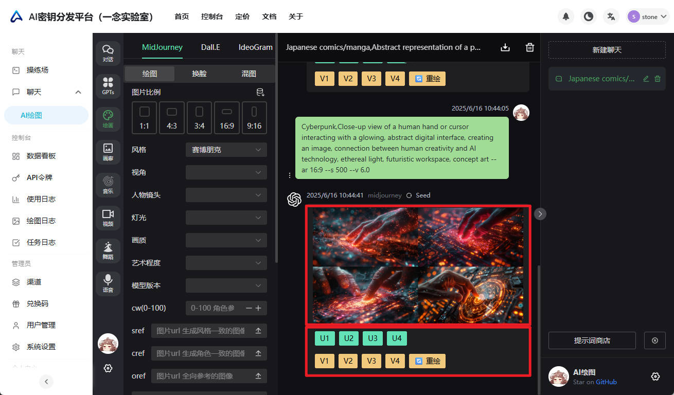The height and width of the screenshot is (395, 674).
Task: Collapse right panel with arrow button
Action: 540,213
